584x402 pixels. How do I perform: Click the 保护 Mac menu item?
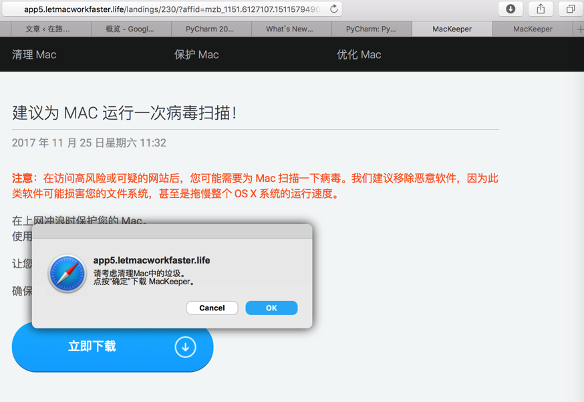tap(196, 54)
